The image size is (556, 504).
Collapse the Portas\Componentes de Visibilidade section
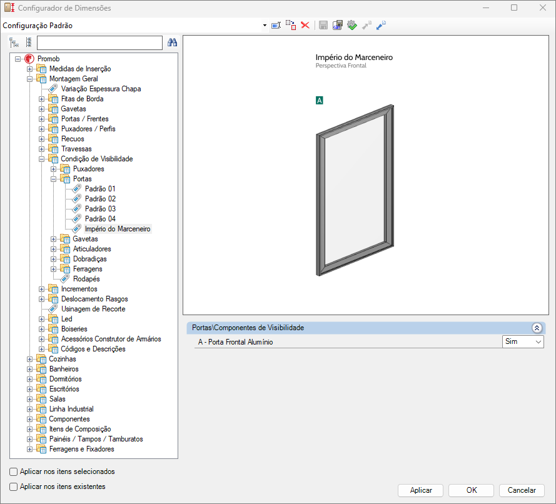[x=537, y=328]
